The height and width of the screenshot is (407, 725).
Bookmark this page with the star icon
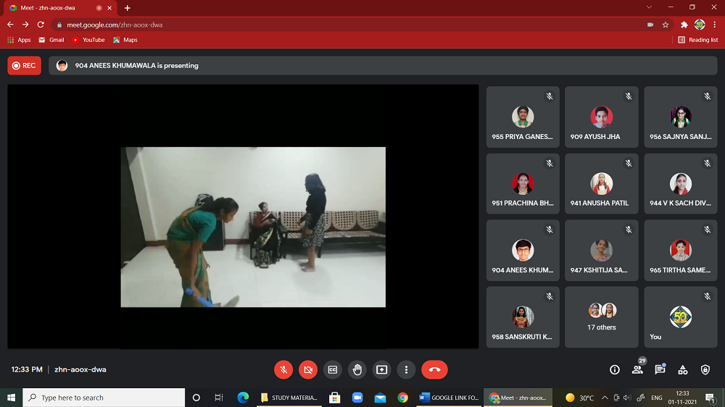coord(666,24)
